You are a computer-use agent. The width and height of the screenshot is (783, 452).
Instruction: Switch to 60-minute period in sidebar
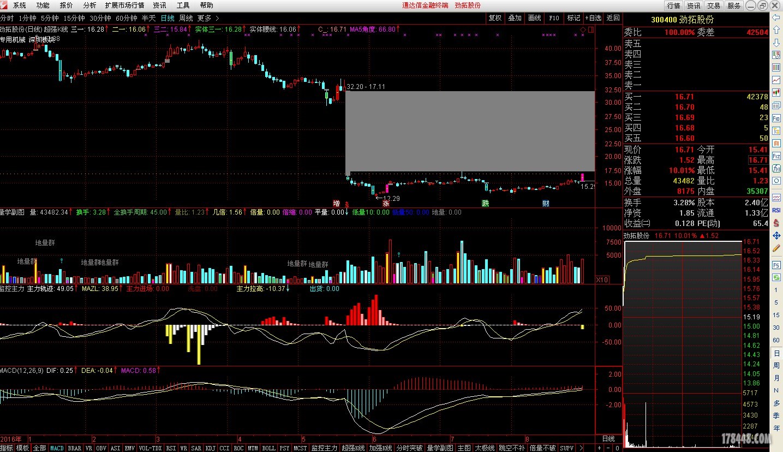[x=776, y=340]
